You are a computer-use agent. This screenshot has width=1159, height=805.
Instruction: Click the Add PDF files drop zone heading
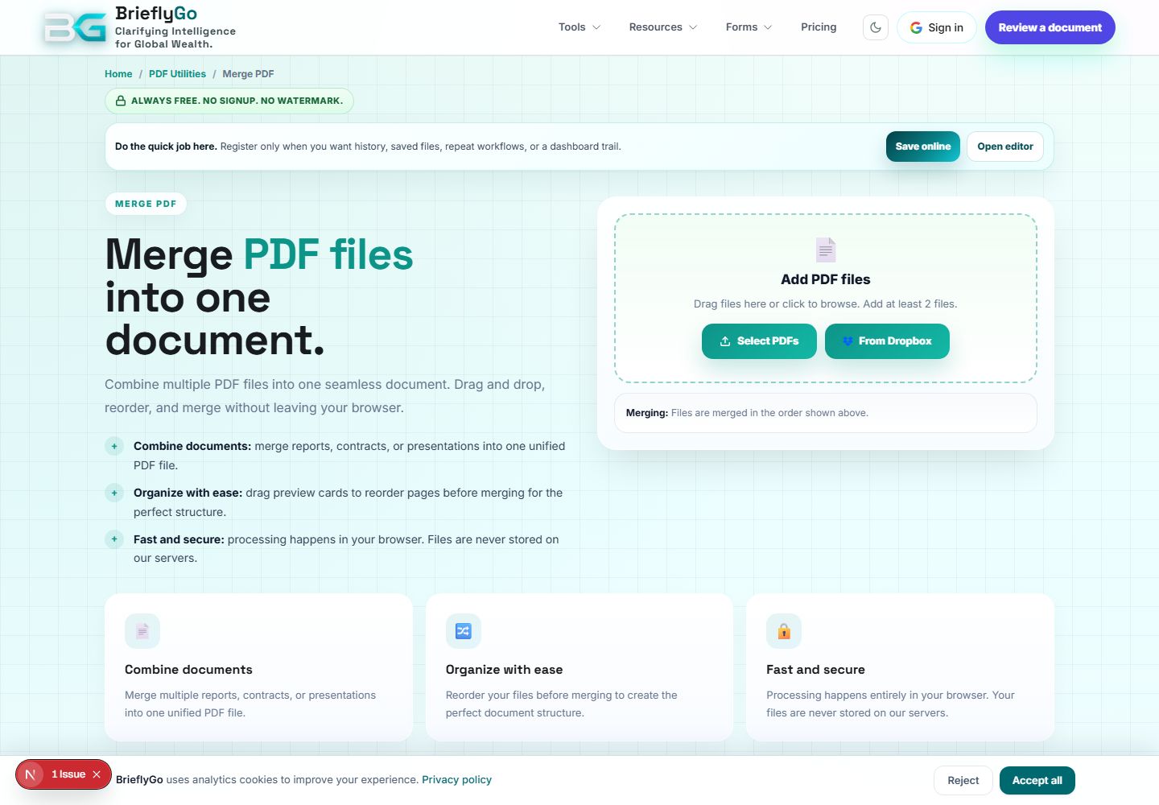(x=826, y=279)
